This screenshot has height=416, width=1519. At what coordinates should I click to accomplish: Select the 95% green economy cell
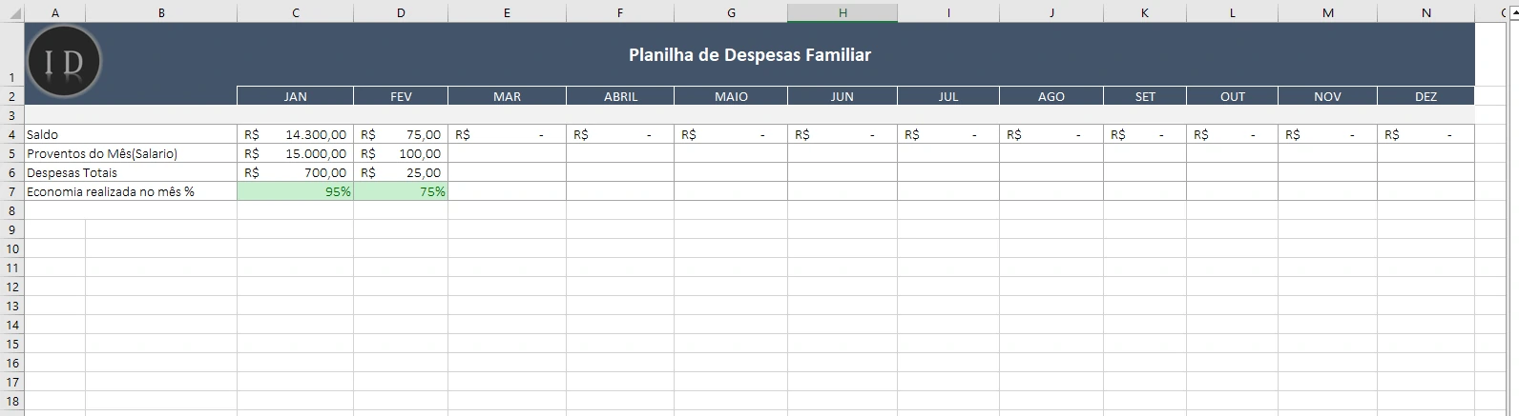tap(296, 191)
